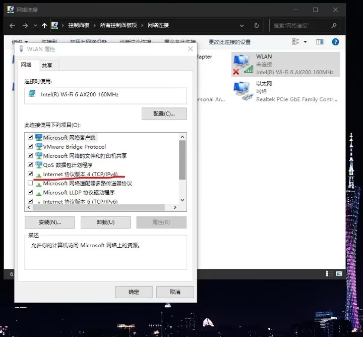Click the WLAN adapter icon
The width and height of the screenshot is (363, 337).
coord(243,64)
